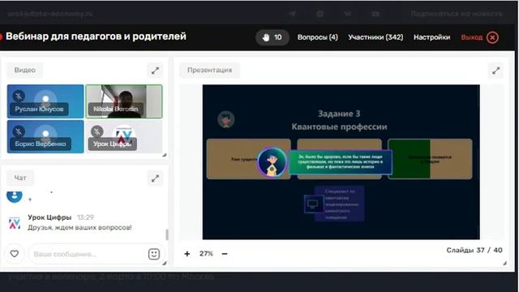The height and width of the screenshot is (292, 519).
Task: Click the video panel corner resize handle
Action: [x=164, y=155]
